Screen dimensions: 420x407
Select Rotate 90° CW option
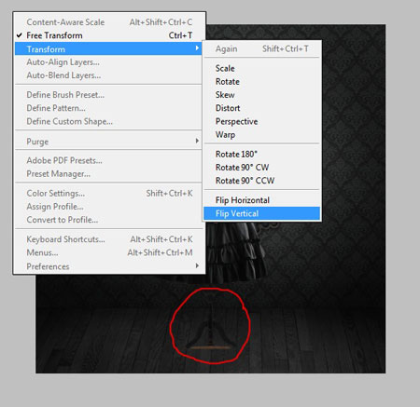(261, 168)
